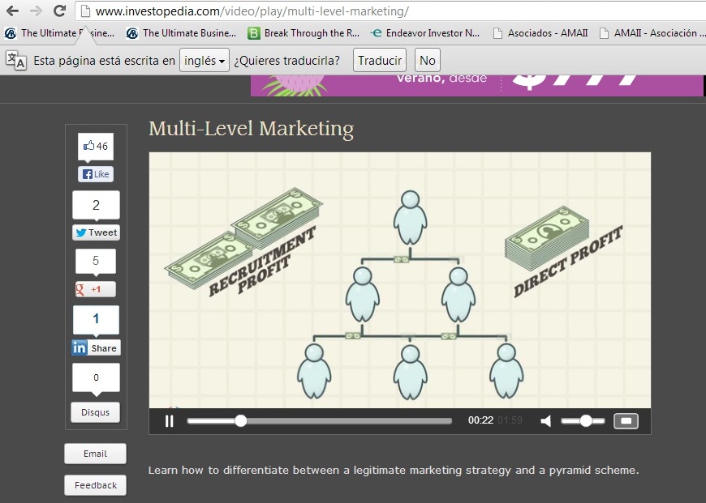Click the Email button

96,454
